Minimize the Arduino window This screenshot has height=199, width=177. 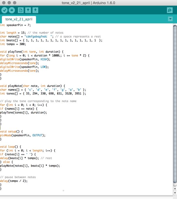click(x=9, y=3)
